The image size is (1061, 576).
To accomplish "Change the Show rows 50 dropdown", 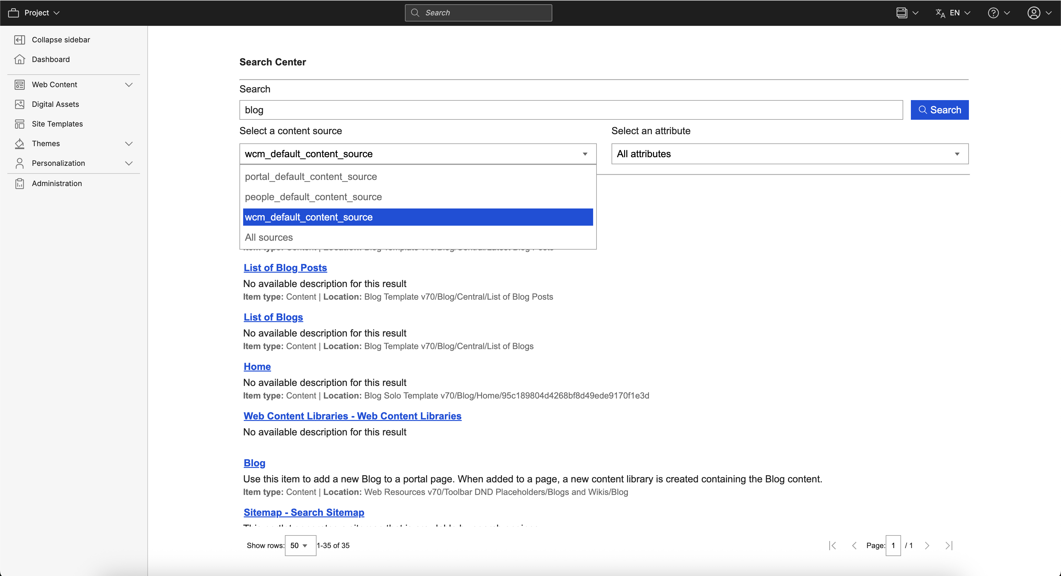I will [x=300, y=546].
